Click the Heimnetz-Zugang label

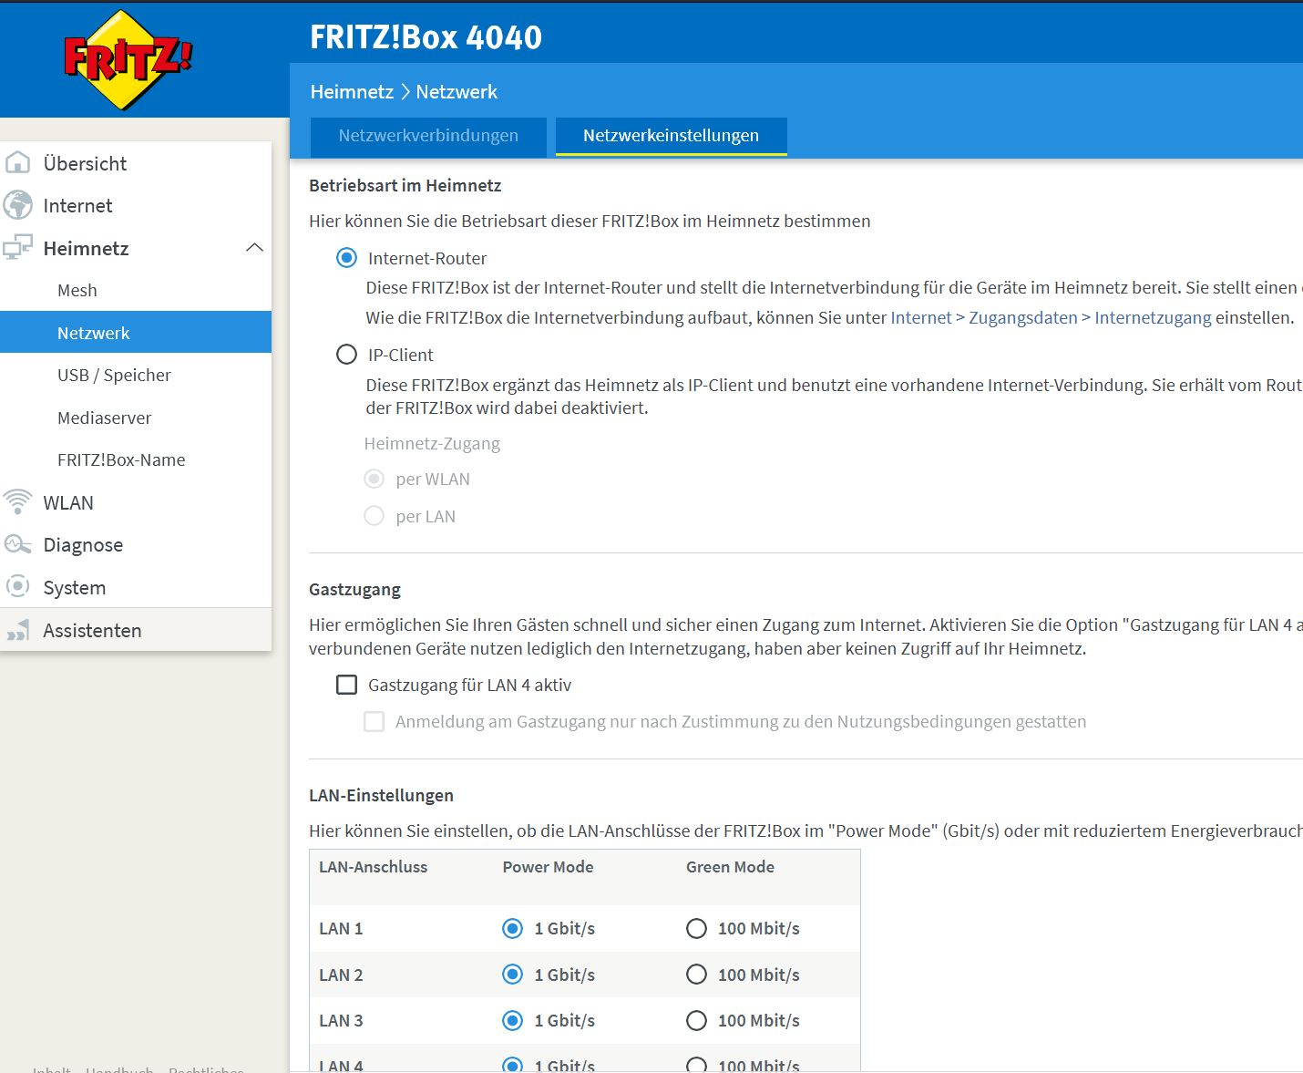[432, 444]
